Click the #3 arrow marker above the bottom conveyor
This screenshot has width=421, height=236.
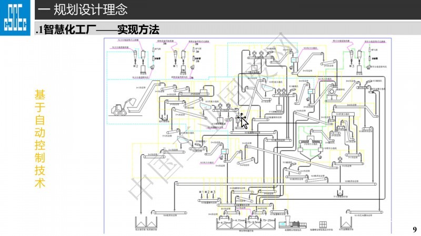point(213,195)
